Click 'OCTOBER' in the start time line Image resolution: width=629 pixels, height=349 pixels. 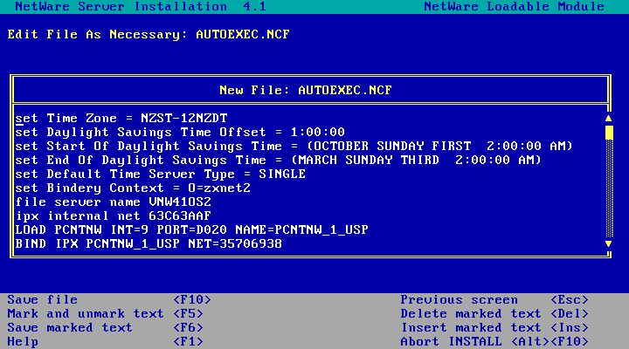pos(341,146)
